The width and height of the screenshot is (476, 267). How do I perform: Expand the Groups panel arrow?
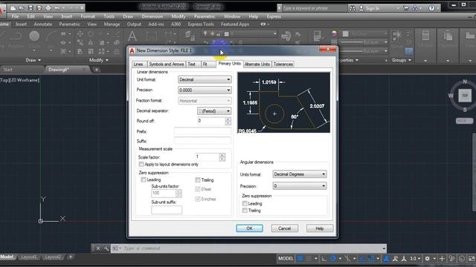click(410, 60)
